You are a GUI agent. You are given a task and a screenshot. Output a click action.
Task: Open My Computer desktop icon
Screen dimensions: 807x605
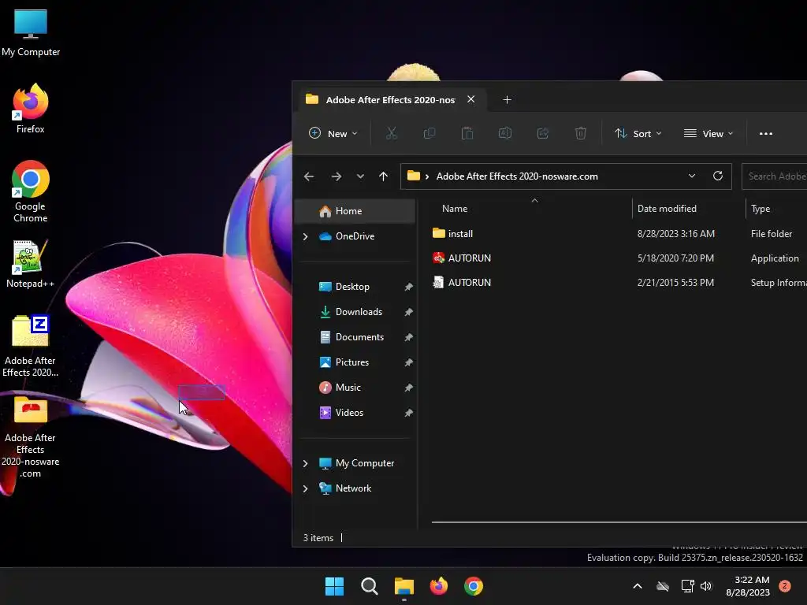point(31,32)
